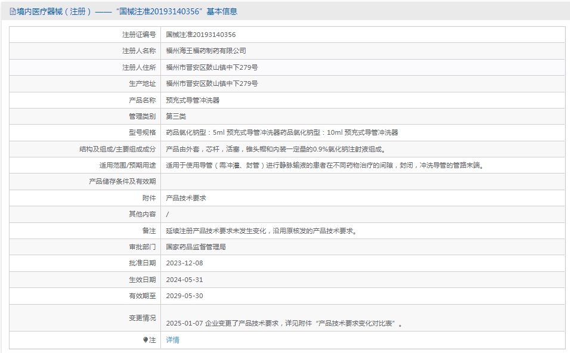Click the expiry date 2029-05-30
The image size is (570, 353).
pyautogui.click(x=184, y=296)
